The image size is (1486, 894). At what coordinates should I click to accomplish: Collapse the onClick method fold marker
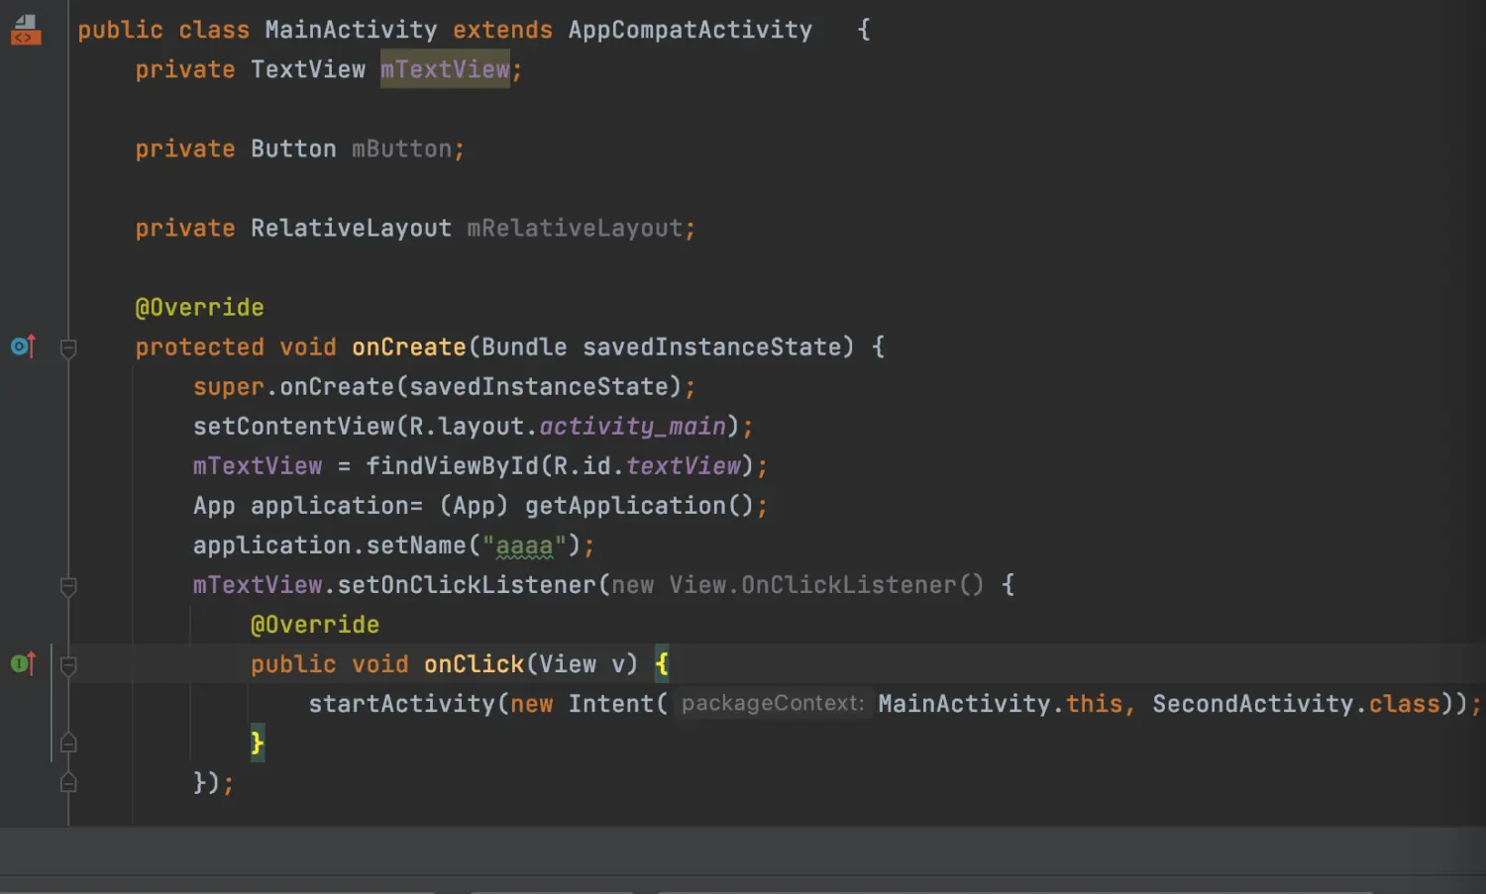point(68,666)
